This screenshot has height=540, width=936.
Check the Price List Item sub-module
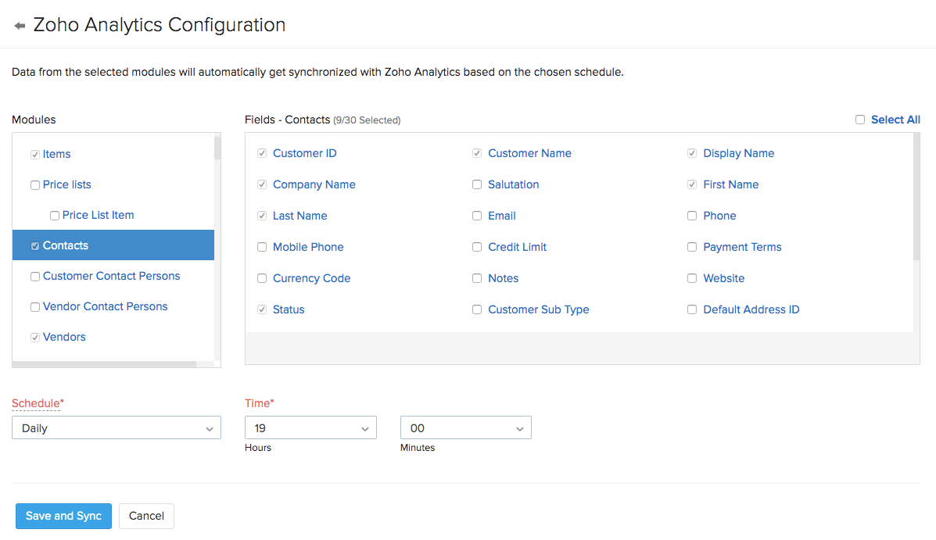click(54, 215)
